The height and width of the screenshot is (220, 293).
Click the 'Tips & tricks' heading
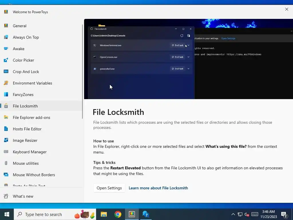coord(104,162)
